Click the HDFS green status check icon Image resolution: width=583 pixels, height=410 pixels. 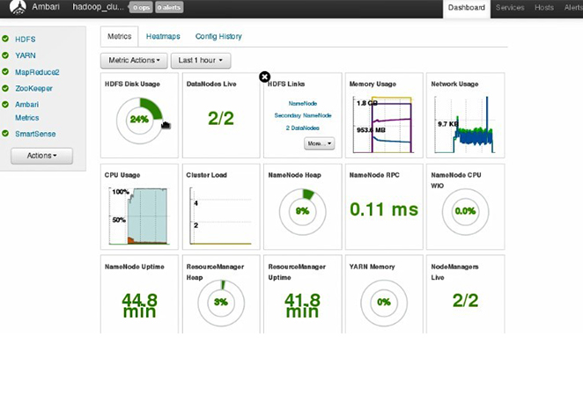6,40
